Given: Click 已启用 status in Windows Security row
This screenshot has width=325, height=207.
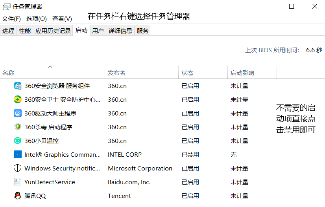Looking at the screenshot, I should click(x=190, y=168).
